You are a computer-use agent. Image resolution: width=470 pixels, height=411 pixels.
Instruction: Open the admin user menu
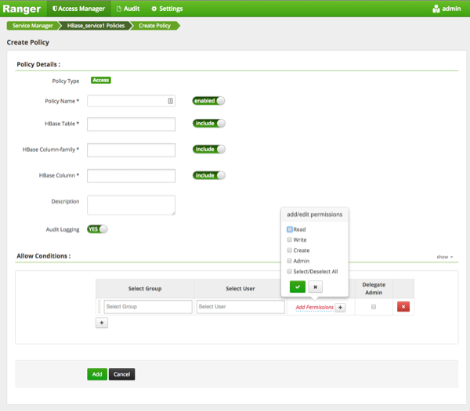coord(446,9)
